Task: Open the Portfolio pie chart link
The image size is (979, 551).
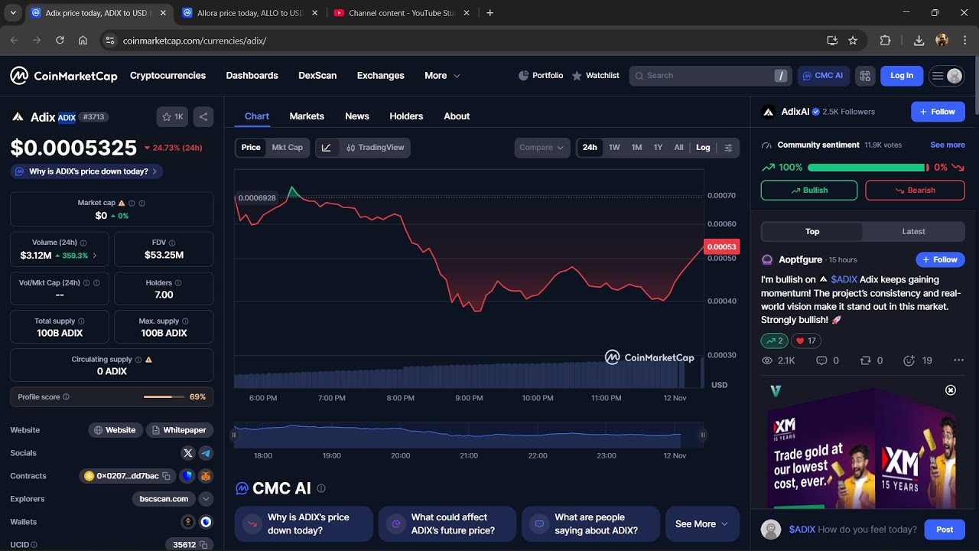Action: pos(540,76)
